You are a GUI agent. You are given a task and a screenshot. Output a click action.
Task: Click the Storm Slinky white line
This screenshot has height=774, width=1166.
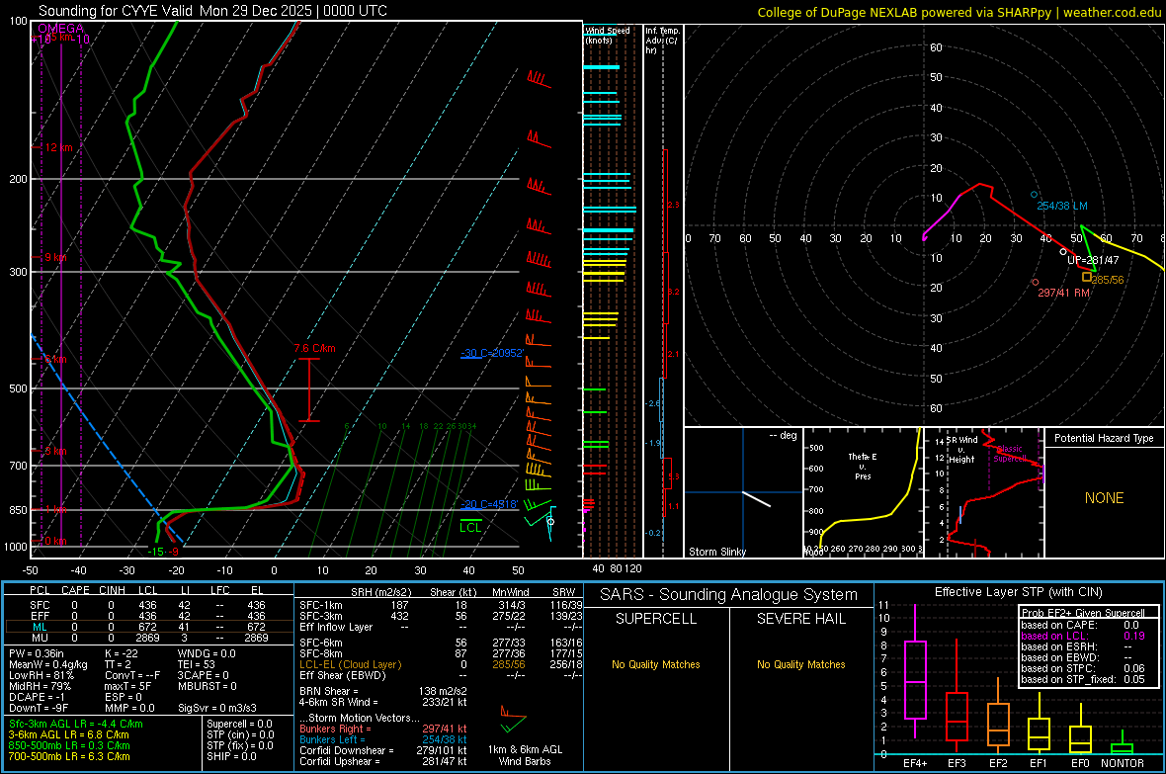(x=756, y=498)
